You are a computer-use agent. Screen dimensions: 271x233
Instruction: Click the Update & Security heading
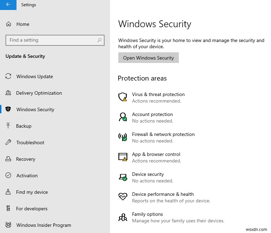[25, 56]
